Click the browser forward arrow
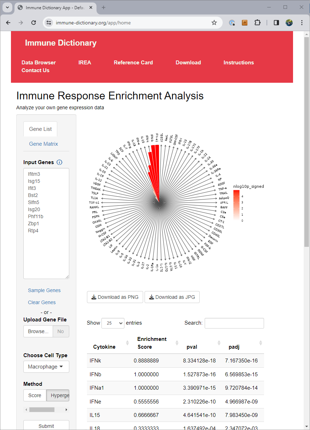The height and width of the screenshot is (430, 310). 21,23
